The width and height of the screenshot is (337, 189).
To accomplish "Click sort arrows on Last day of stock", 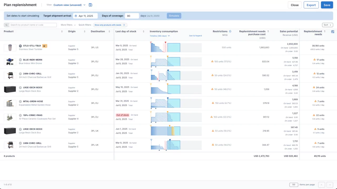I will [143, 31].
